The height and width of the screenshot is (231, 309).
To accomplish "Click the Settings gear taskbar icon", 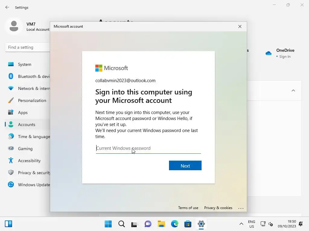I will 201,224.
